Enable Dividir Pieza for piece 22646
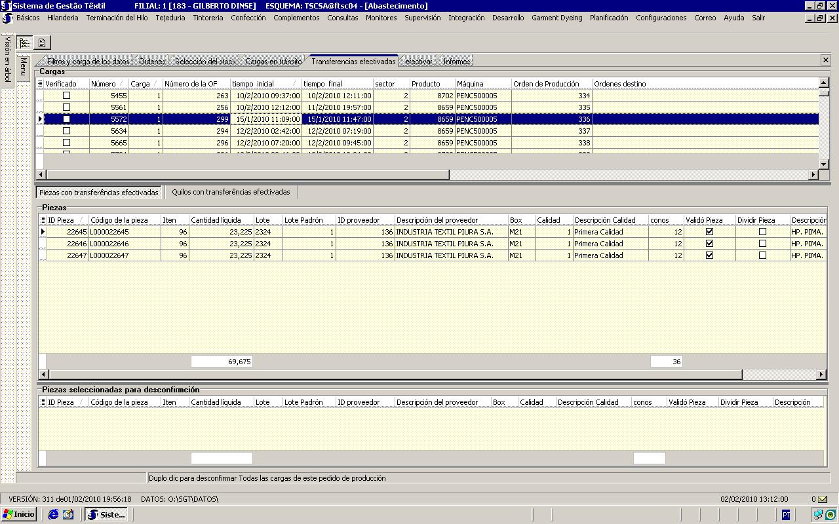Viewport: 839px width, 524px height. tap(762, 244)
